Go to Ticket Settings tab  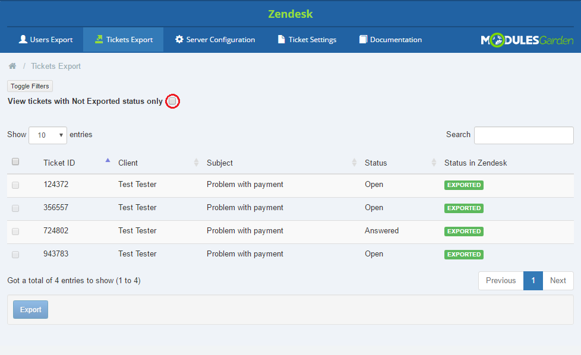click(307, 40)
